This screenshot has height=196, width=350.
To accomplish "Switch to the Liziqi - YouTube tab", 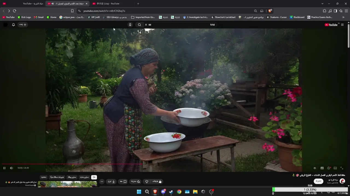I will 113,4.
